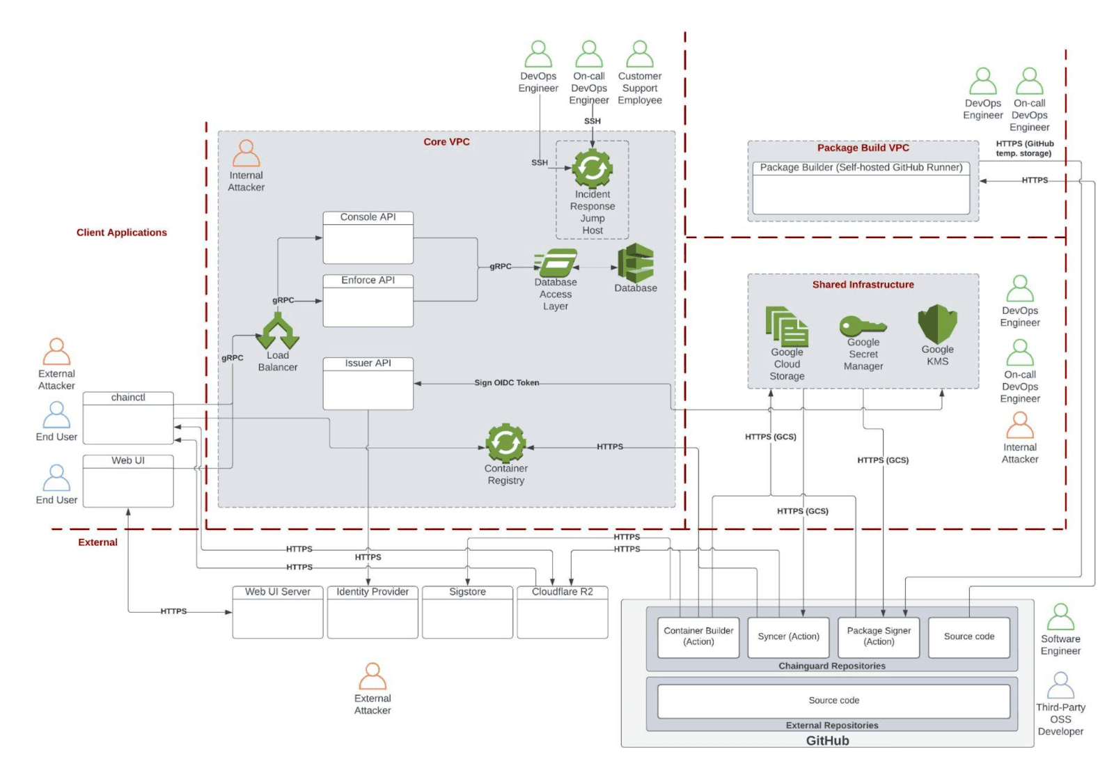Select the Package Build VPC title
The height and width of the screenshot is (782, 1114).
pos(863,148)
